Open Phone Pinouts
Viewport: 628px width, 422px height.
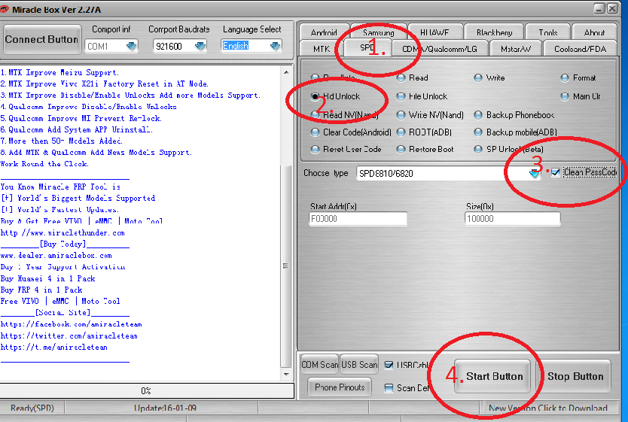pyautogui.click(x=340, y=387)
